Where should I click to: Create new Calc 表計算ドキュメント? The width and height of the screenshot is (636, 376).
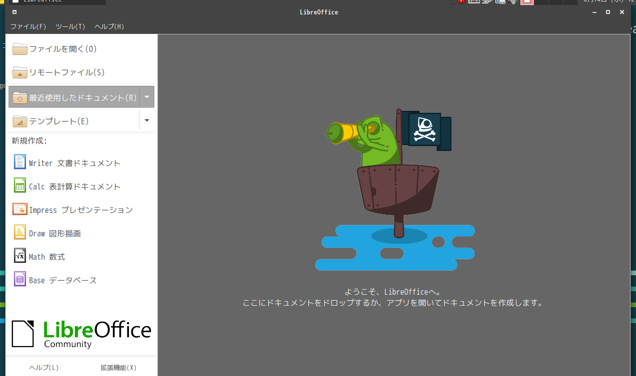(81, 186)
